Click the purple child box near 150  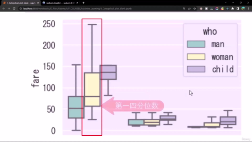108,72
